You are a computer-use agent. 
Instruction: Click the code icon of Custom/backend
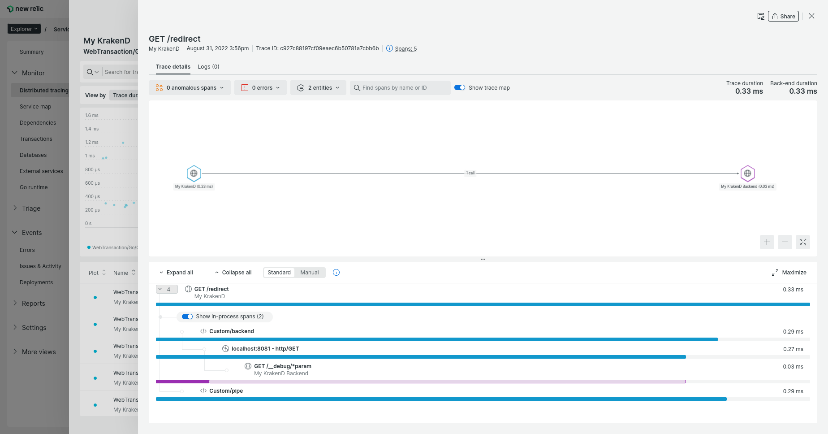pyautogui.click(x=203, y=331)
